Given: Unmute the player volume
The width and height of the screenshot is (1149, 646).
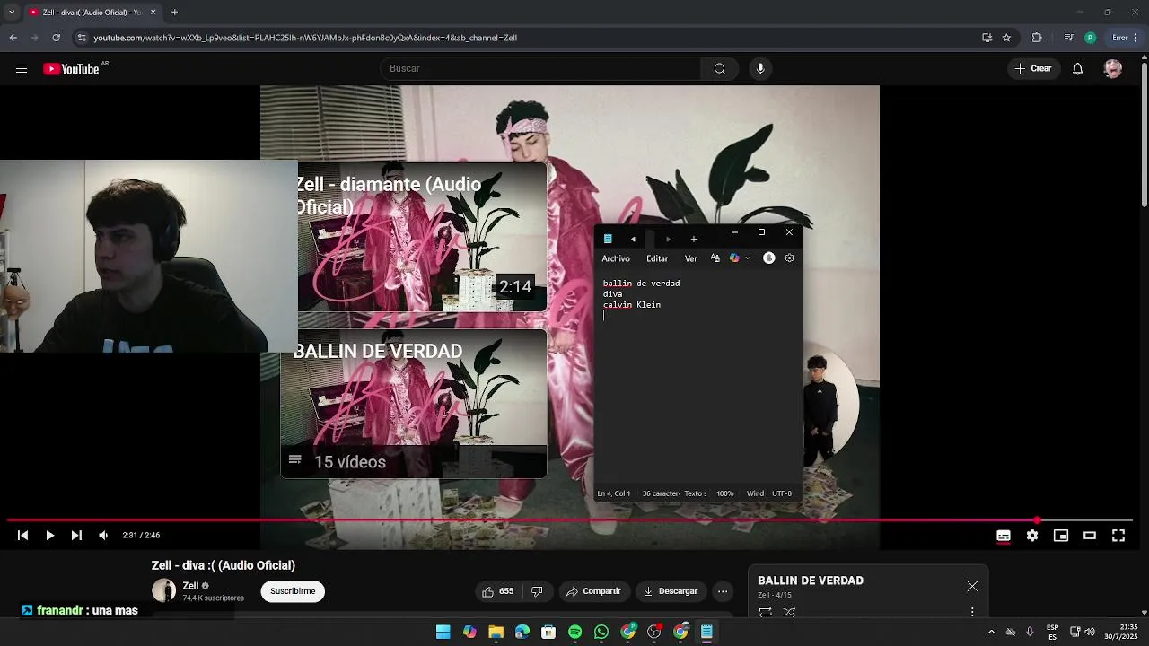Looking at the screenshot, I should point(103,536).
